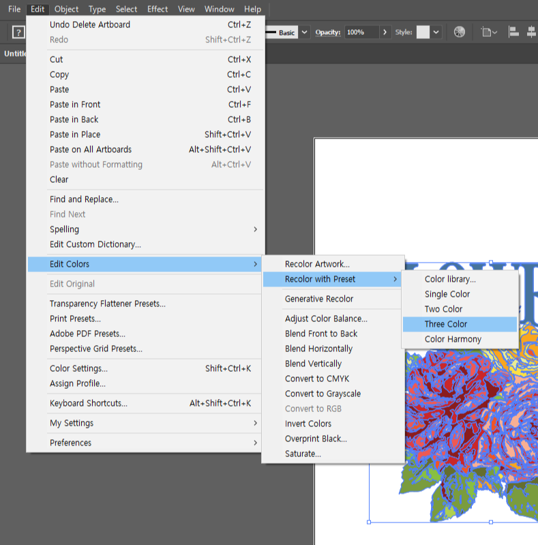
Task: Expand the Opacity slider arrow
Action: [x=385, y=32]
